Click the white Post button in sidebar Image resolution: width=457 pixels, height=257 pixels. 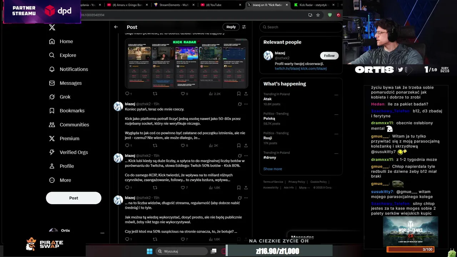(x=74, y=198)
